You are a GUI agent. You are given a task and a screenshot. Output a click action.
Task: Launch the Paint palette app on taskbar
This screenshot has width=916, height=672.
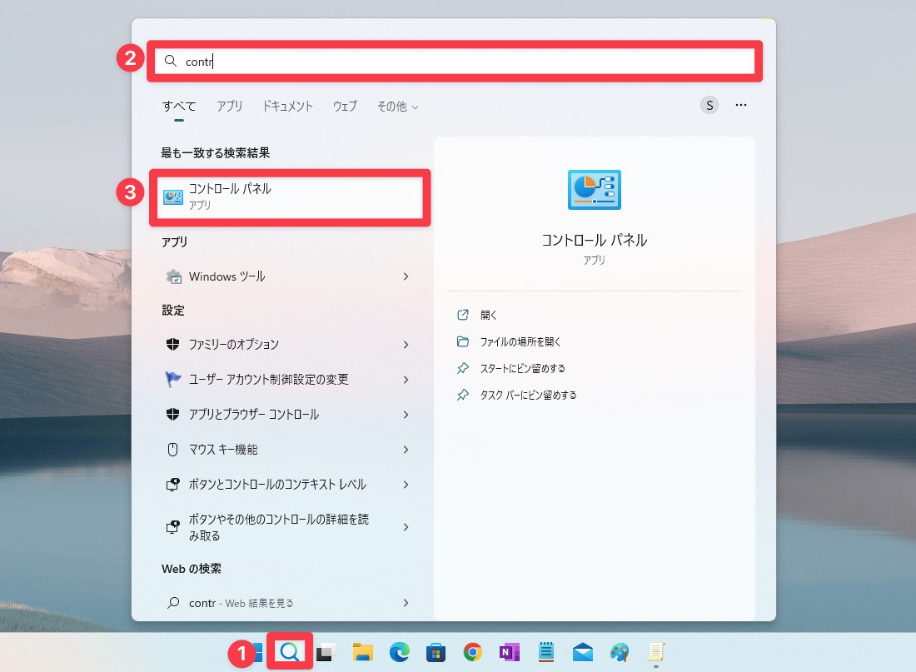(x=620, y=652)
